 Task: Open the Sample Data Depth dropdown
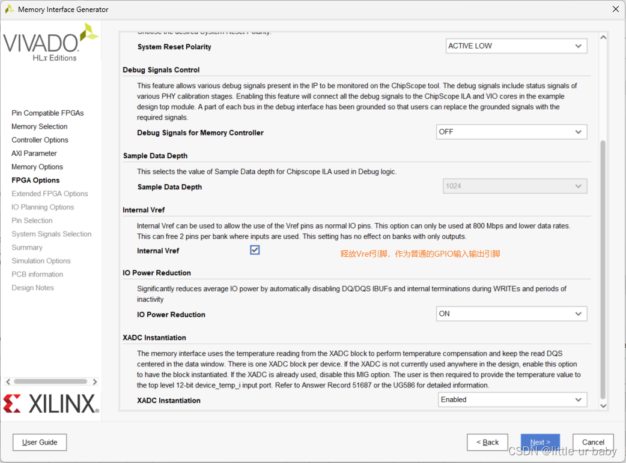pyautogui.click(x=515, y=186)
